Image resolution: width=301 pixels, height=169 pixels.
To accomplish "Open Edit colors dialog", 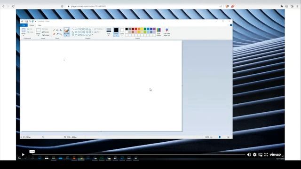I will click(158, 32).
